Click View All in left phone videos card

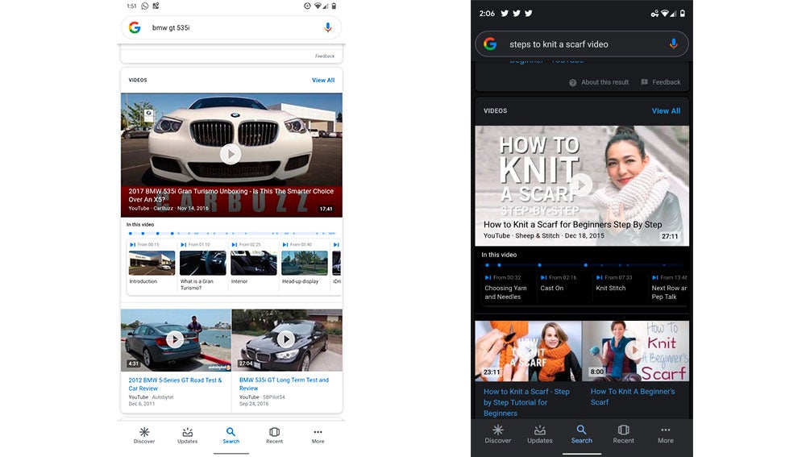pos(323,80)
